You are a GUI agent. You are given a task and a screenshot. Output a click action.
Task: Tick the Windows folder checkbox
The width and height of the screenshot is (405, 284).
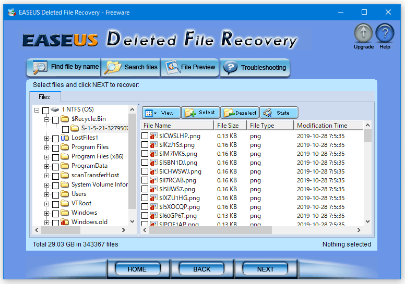55,214
